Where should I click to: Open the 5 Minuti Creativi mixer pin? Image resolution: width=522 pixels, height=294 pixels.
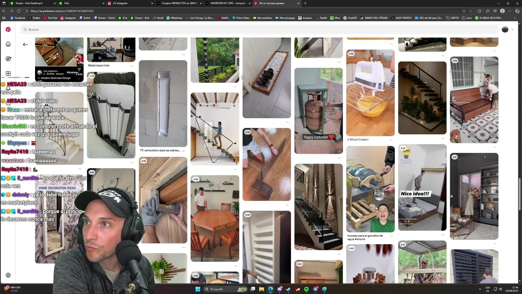370,93
